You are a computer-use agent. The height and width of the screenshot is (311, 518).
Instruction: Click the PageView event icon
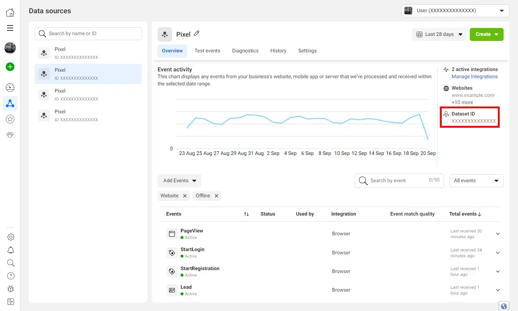(x=172, y=234)
